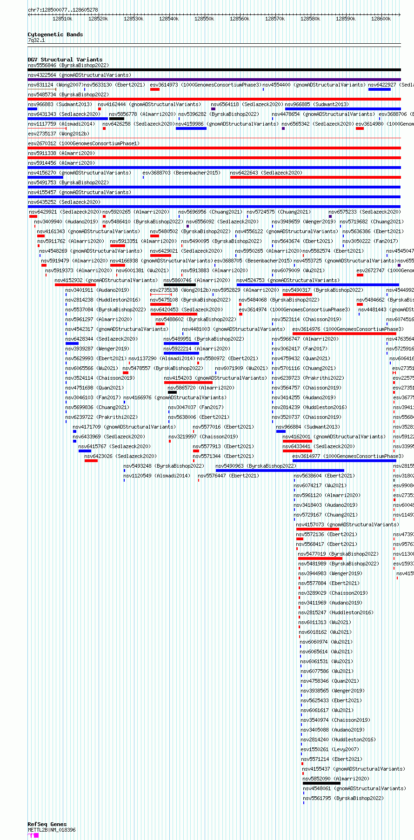The width and height of the screenshot is (414, 840).
Task: Click the DGV Structural Variants track title
Action: (65, 60)
